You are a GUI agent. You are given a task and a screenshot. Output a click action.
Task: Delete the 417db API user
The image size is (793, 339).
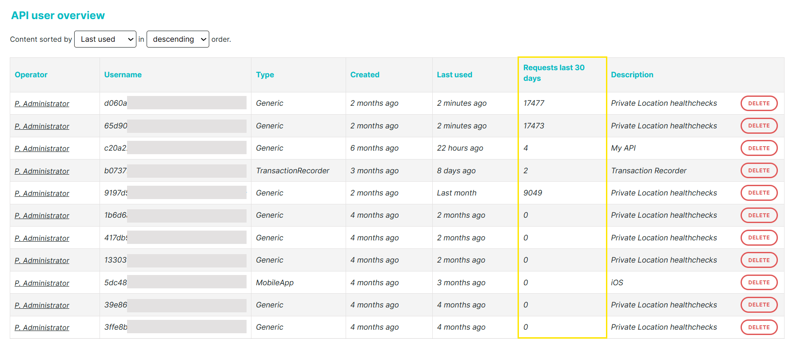click(759, 238)
